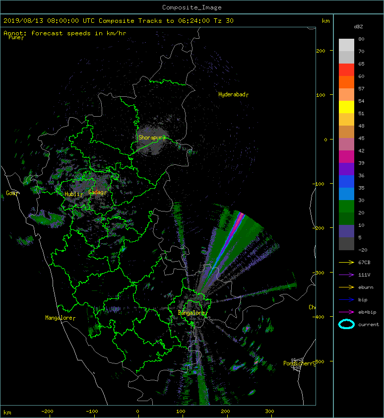This screenshot has width=384, height=418.
Task: Pick the slate purple 10 dBZ swatch
Action: click(346, 231)
